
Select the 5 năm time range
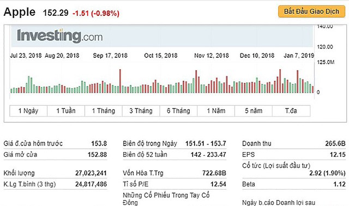point(254,111)
